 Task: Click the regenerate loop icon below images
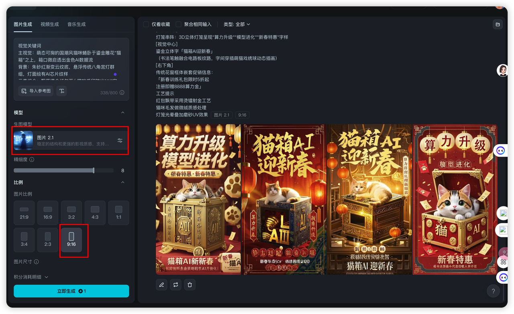pyautogui.click(x=175, y=285)
